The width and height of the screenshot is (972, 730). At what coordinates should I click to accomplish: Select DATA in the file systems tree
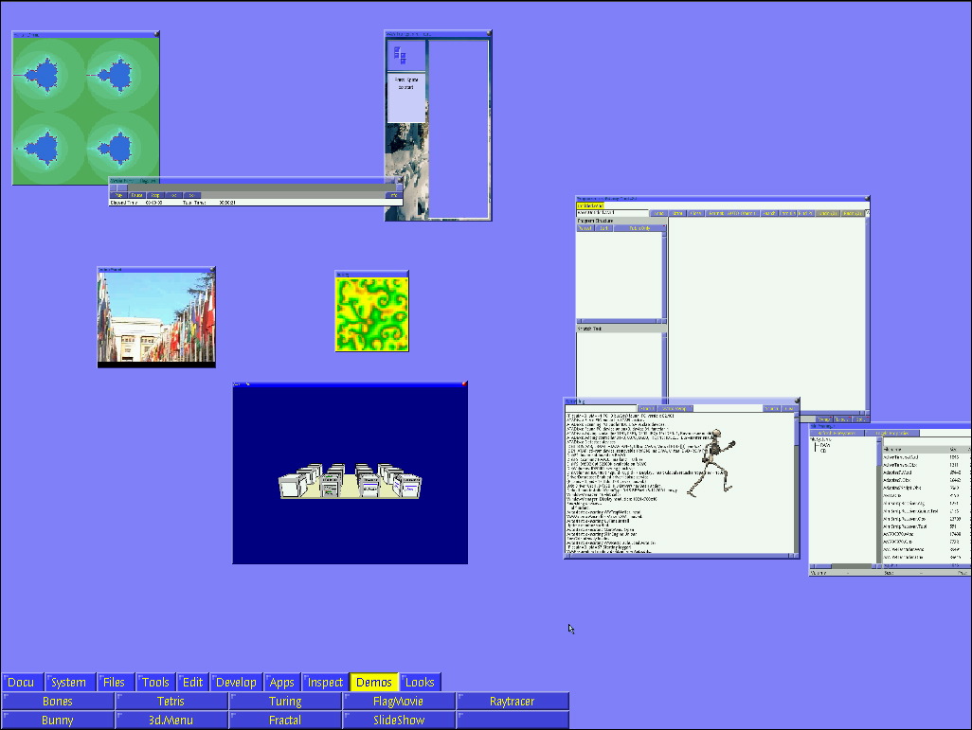coord(825,445)
